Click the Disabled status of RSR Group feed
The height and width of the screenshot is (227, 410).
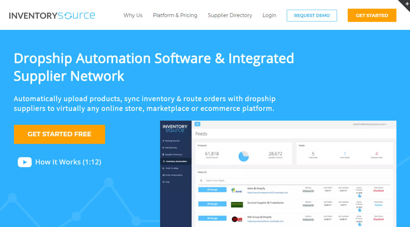(379, 219)
